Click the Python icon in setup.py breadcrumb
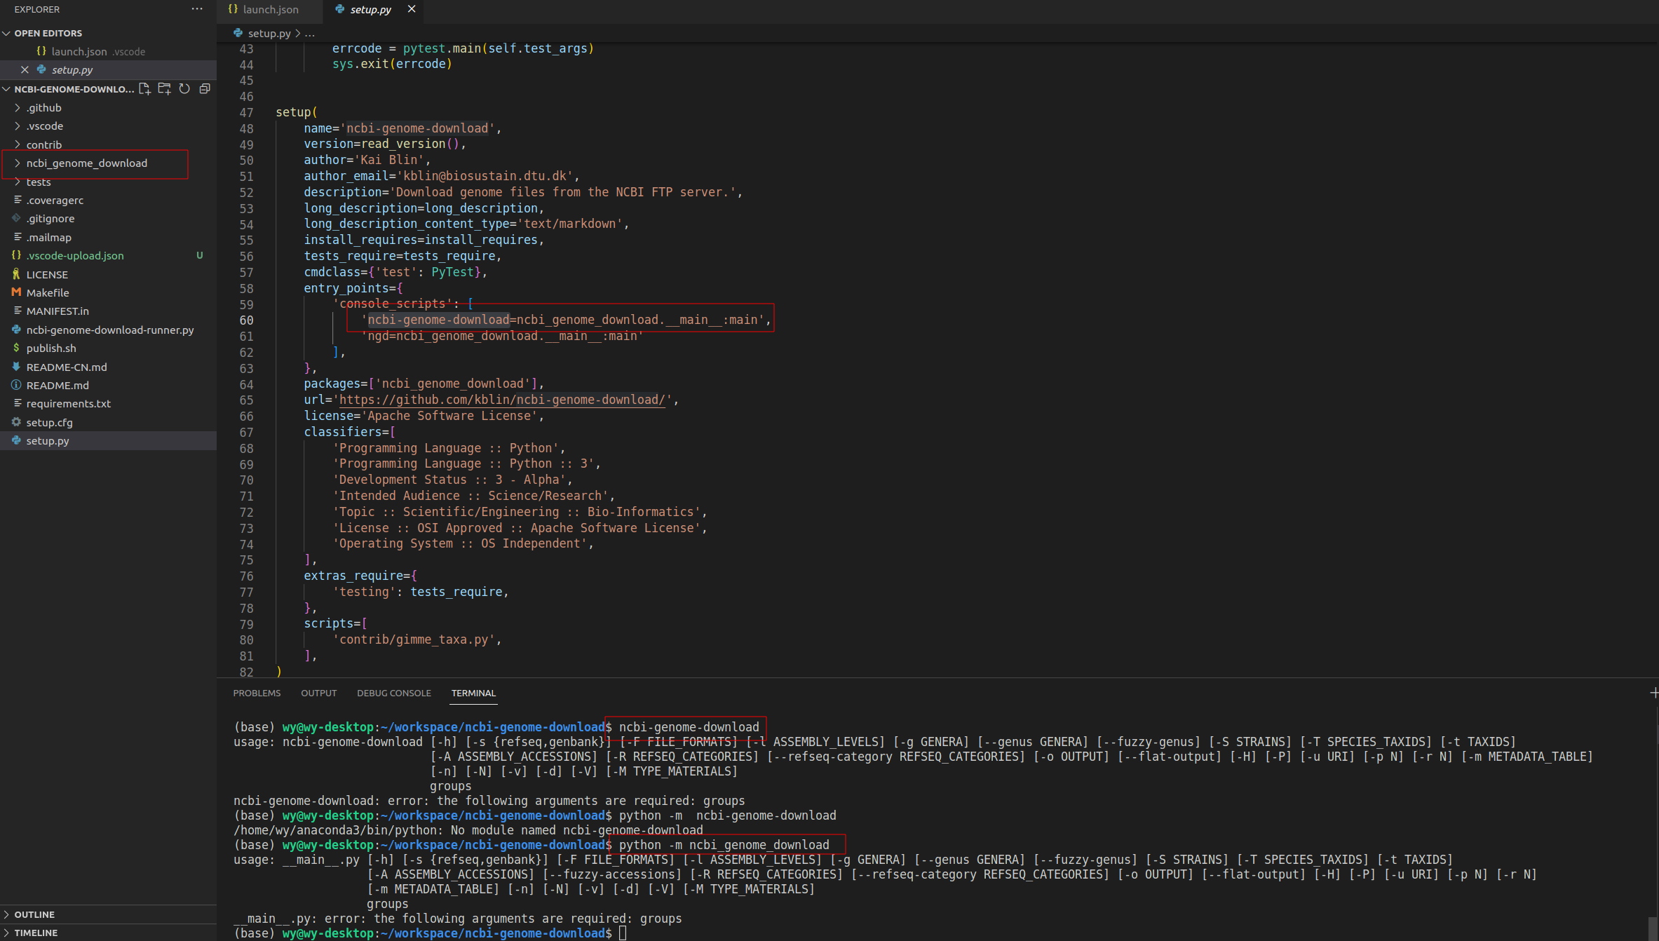This screenshot has height=941, width=1659. pos(238,33)
